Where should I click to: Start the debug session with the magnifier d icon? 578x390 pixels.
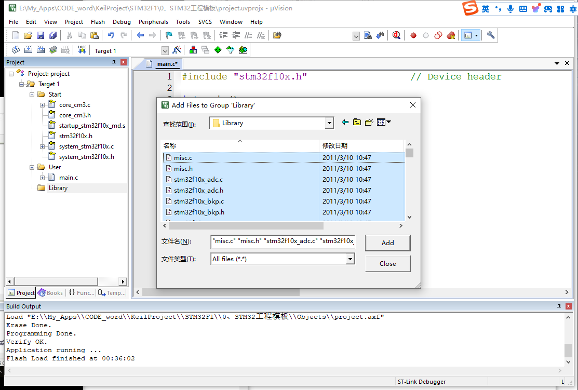tap(396, 35)
